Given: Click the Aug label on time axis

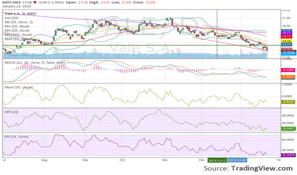Looking at the screenshot, I should click(44, 160).
